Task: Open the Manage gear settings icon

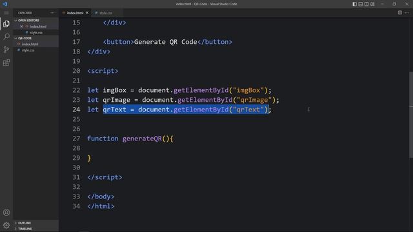Action: click(x=6, y=225)
